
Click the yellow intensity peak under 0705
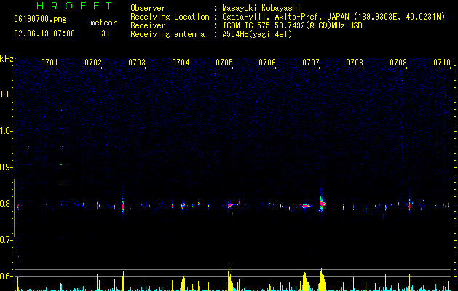(x=230, y=279)
